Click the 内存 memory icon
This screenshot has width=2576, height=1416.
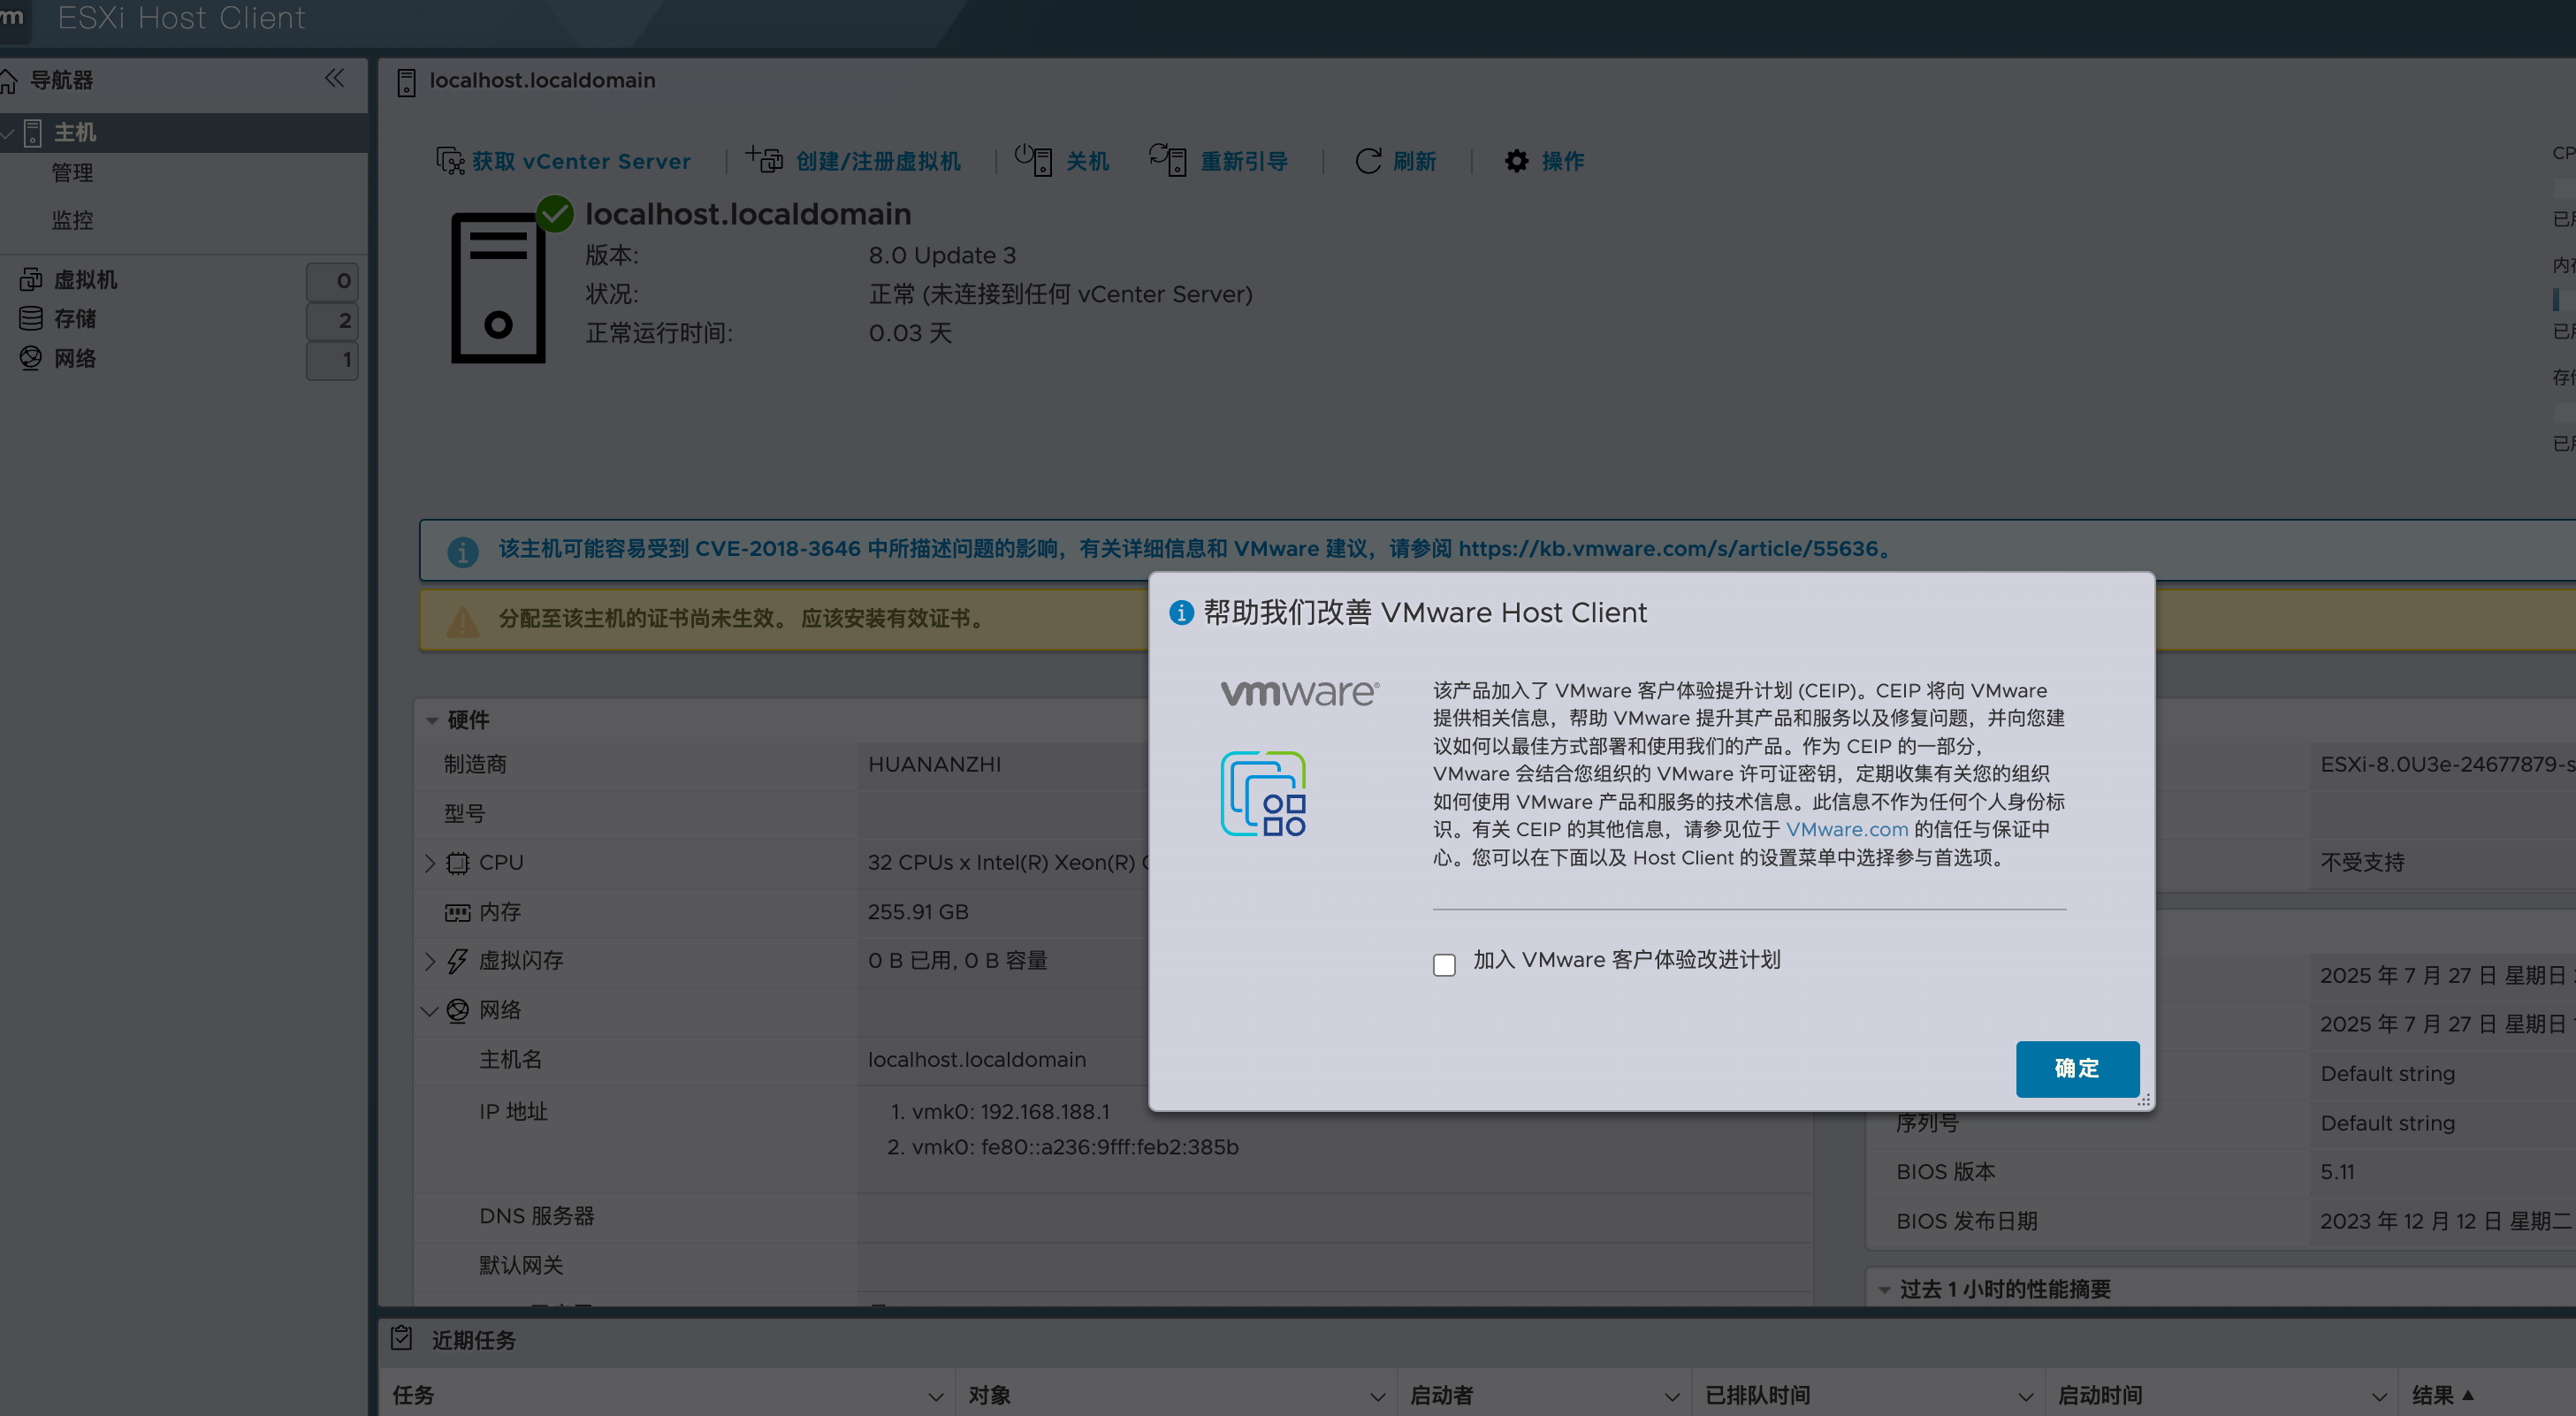[457, 912]
